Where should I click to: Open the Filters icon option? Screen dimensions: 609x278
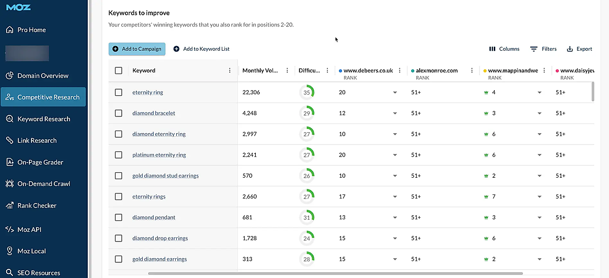(x=534, y=49)
